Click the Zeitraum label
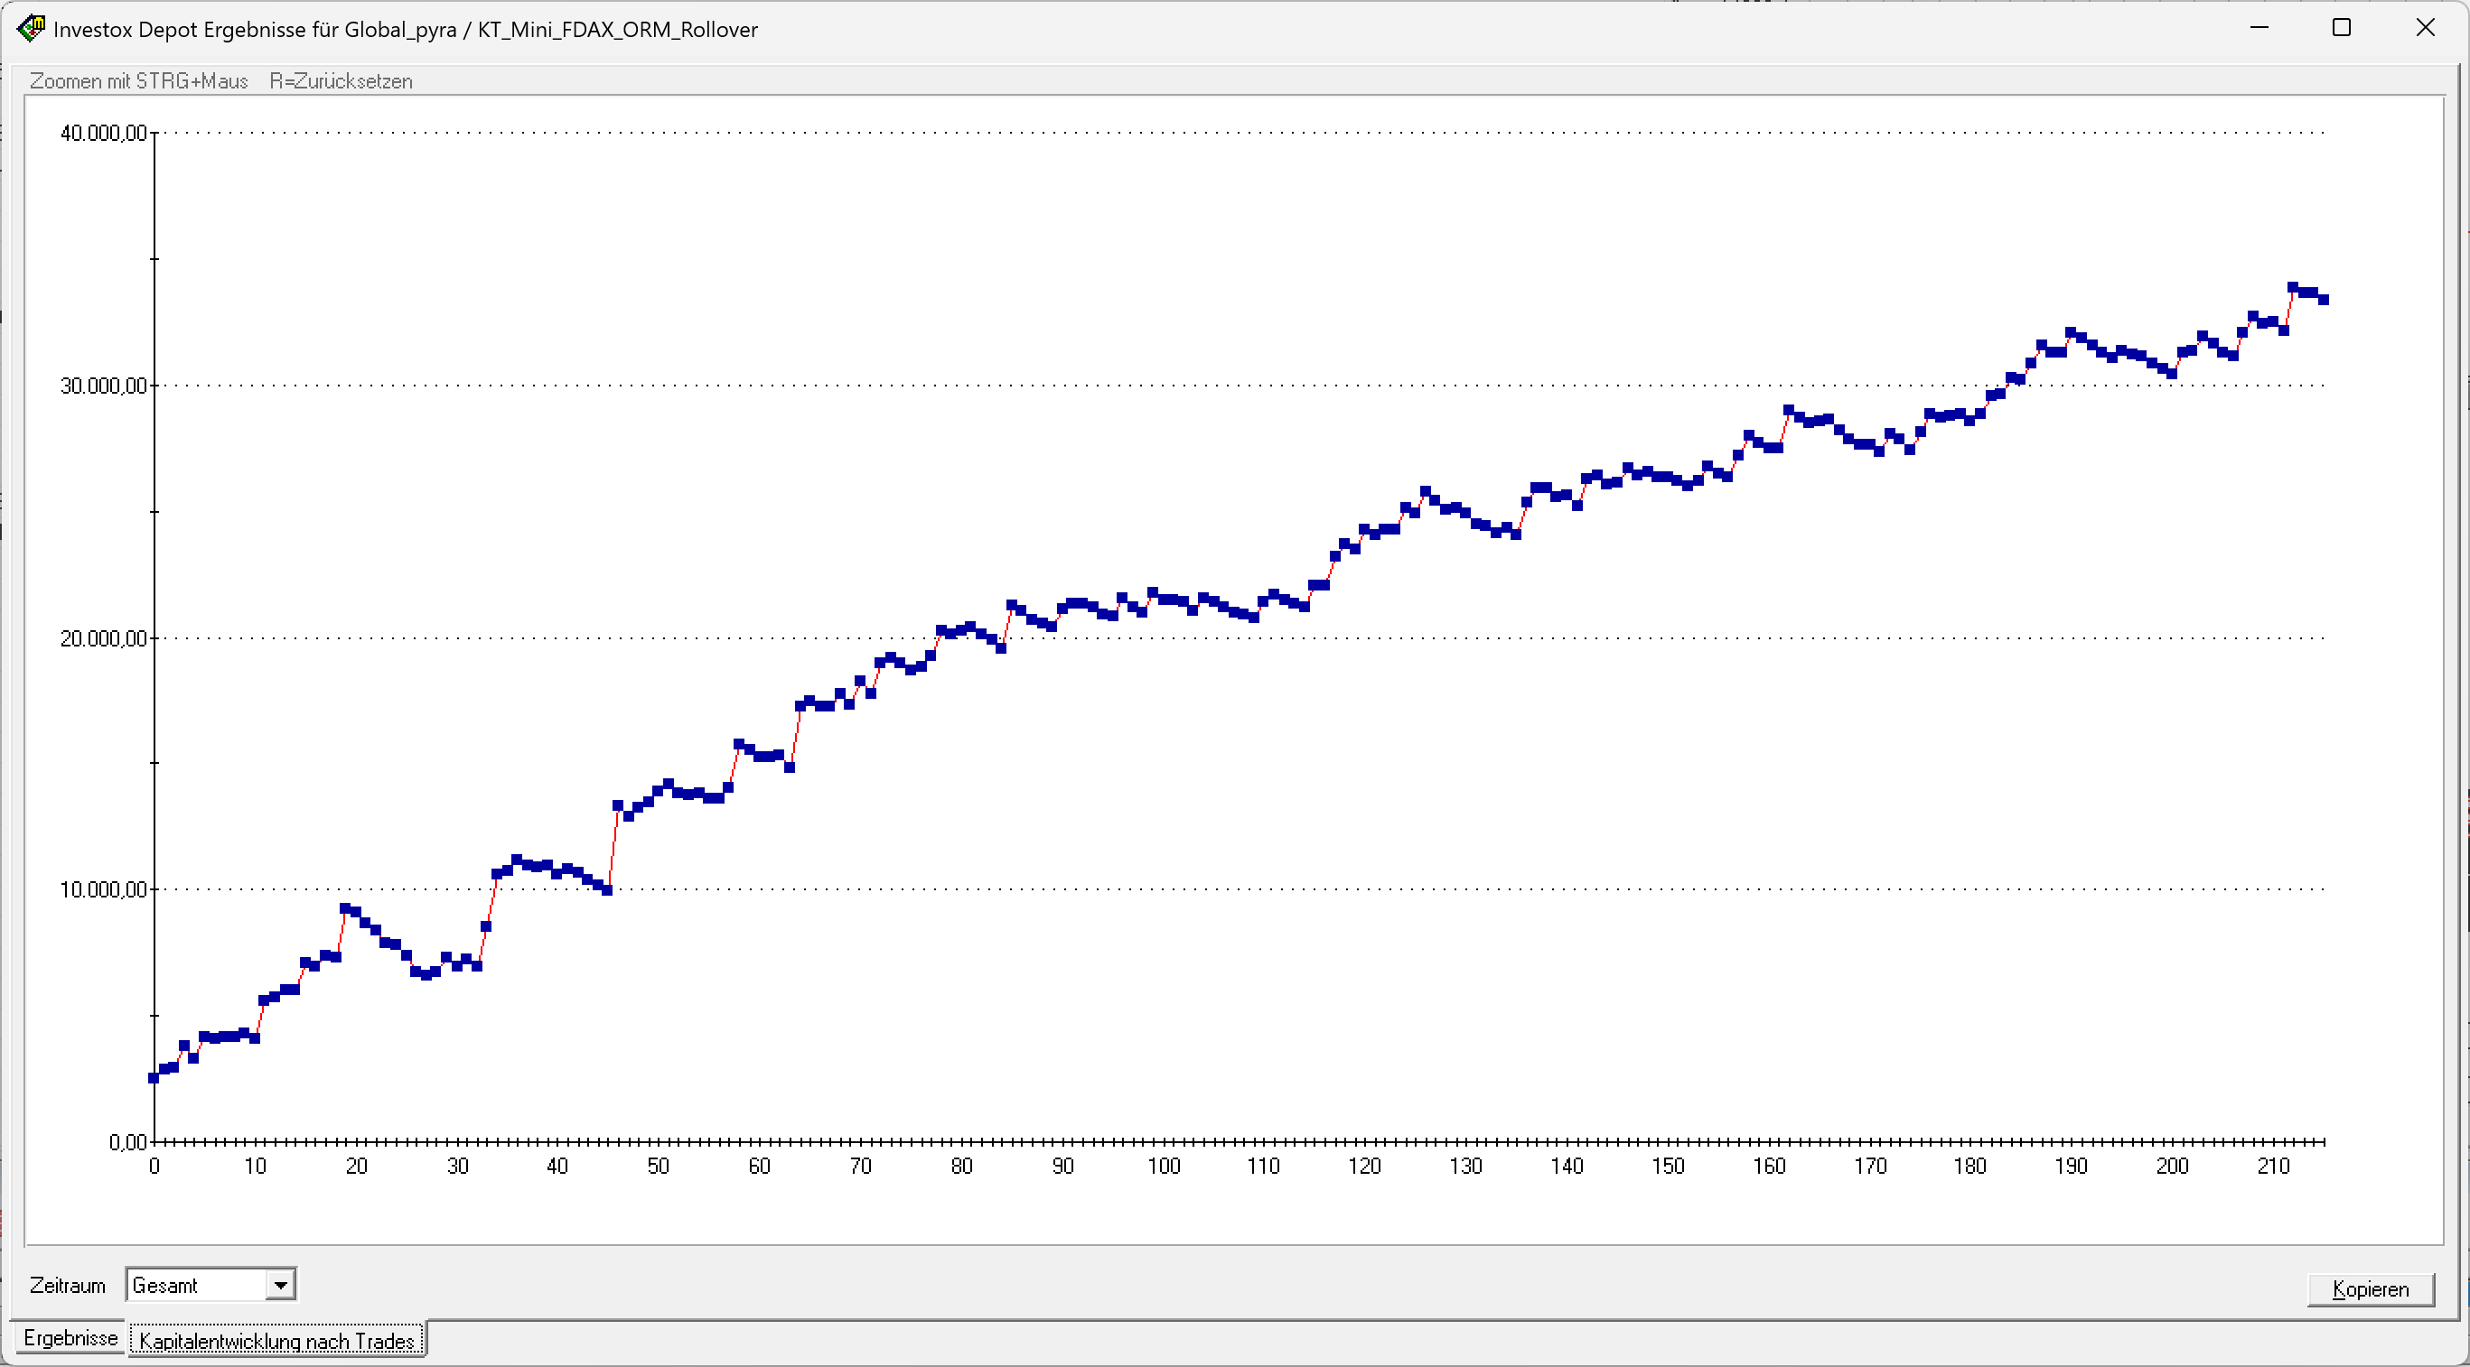Viewport: 2470px width, 1367px height. [x=67, y=1286]
